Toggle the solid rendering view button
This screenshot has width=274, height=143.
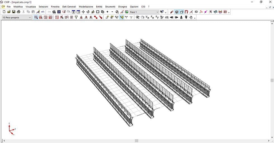coord(177,12)
